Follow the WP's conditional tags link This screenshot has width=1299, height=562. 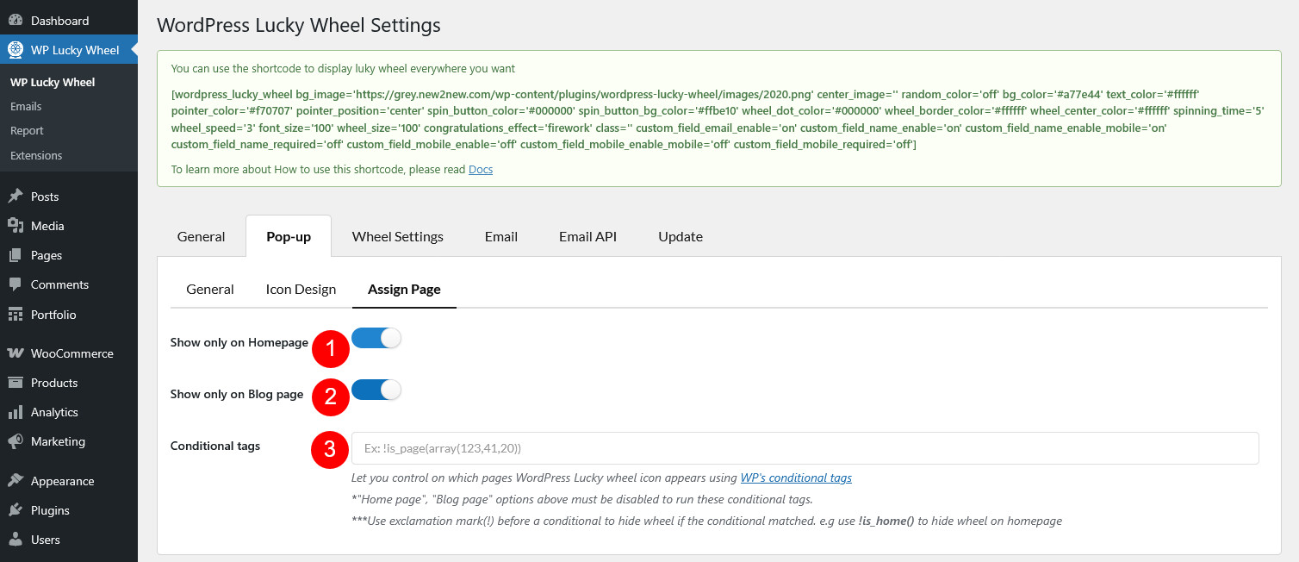796,478
